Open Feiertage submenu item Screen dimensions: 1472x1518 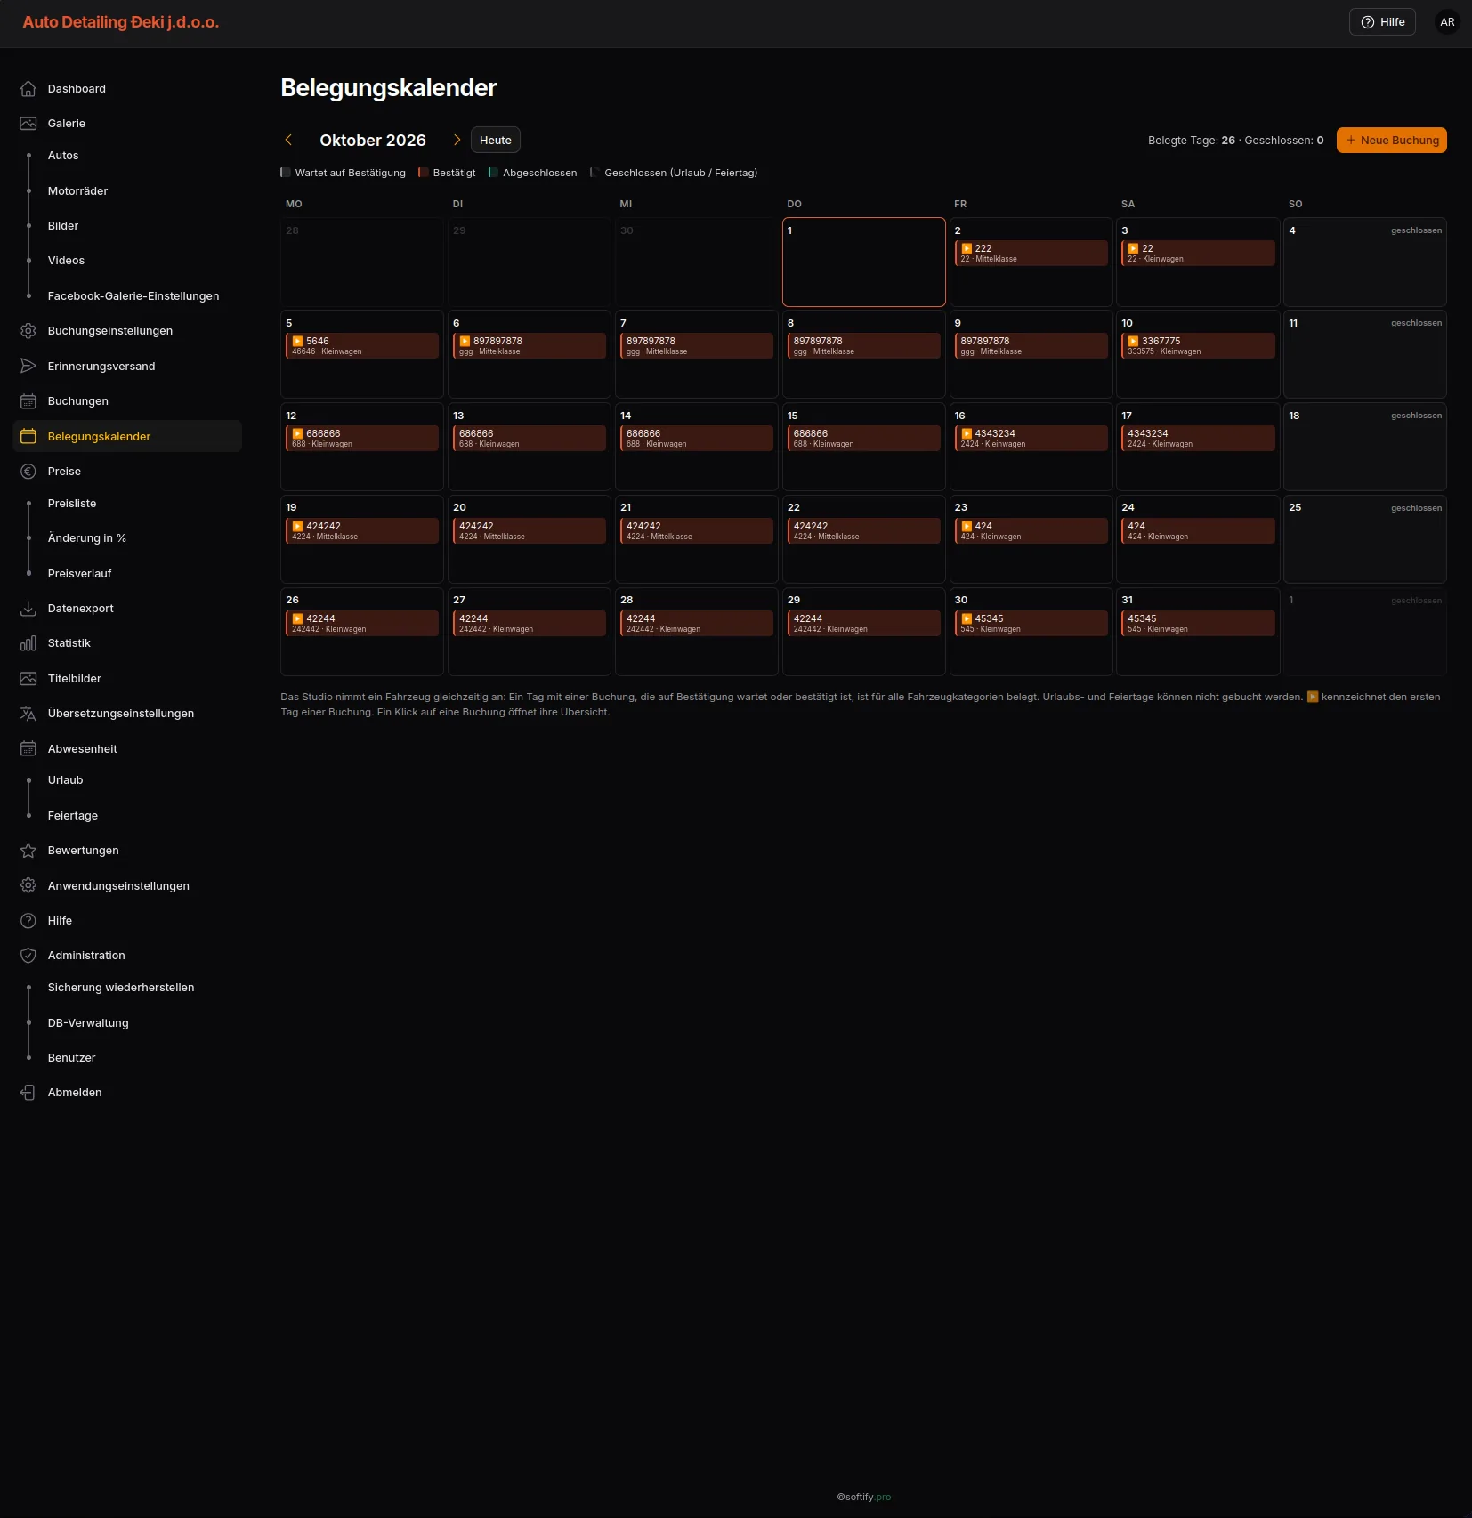pyautogui.click(x=73, y=816)
